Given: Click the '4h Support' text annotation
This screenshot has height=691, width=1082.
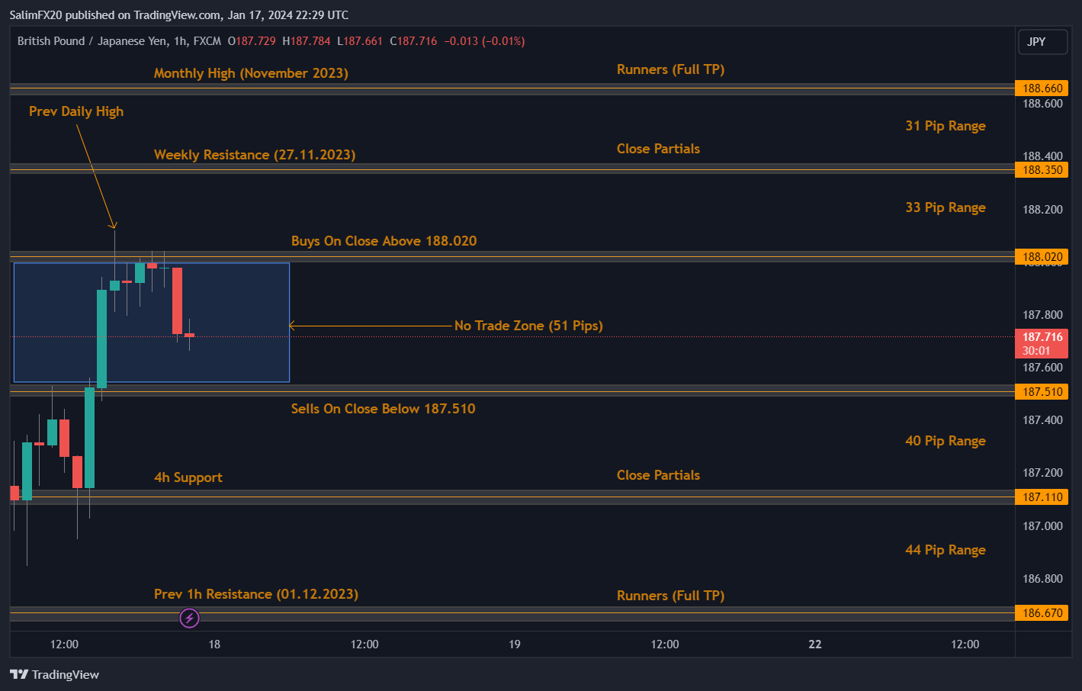Looking at the screenshot, I should (188, 477).
